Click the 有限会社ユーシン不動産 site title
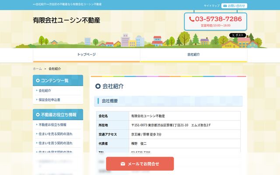 tap(66, 20)
